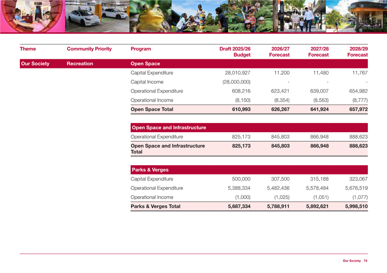This screenshot has width=387, height=273.
Task: Select operational expenditure value 5,676,519
Action: click(x=356, y=188)
